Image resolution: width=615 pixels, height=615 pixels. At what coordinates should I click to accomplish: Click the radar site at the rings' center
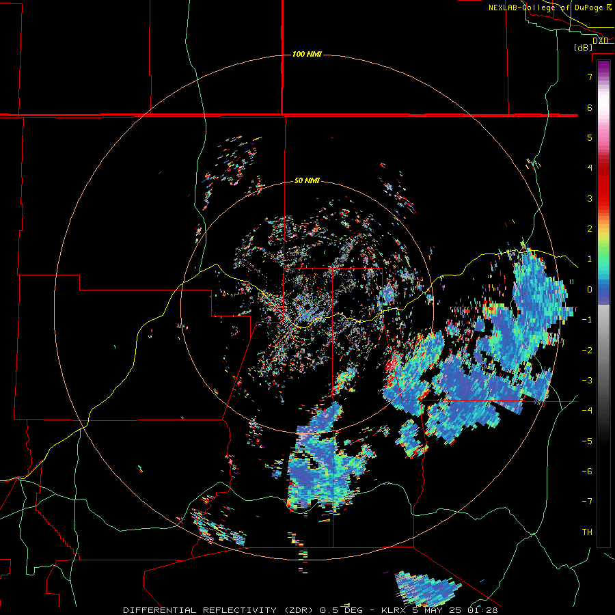(x=307, y=307)
